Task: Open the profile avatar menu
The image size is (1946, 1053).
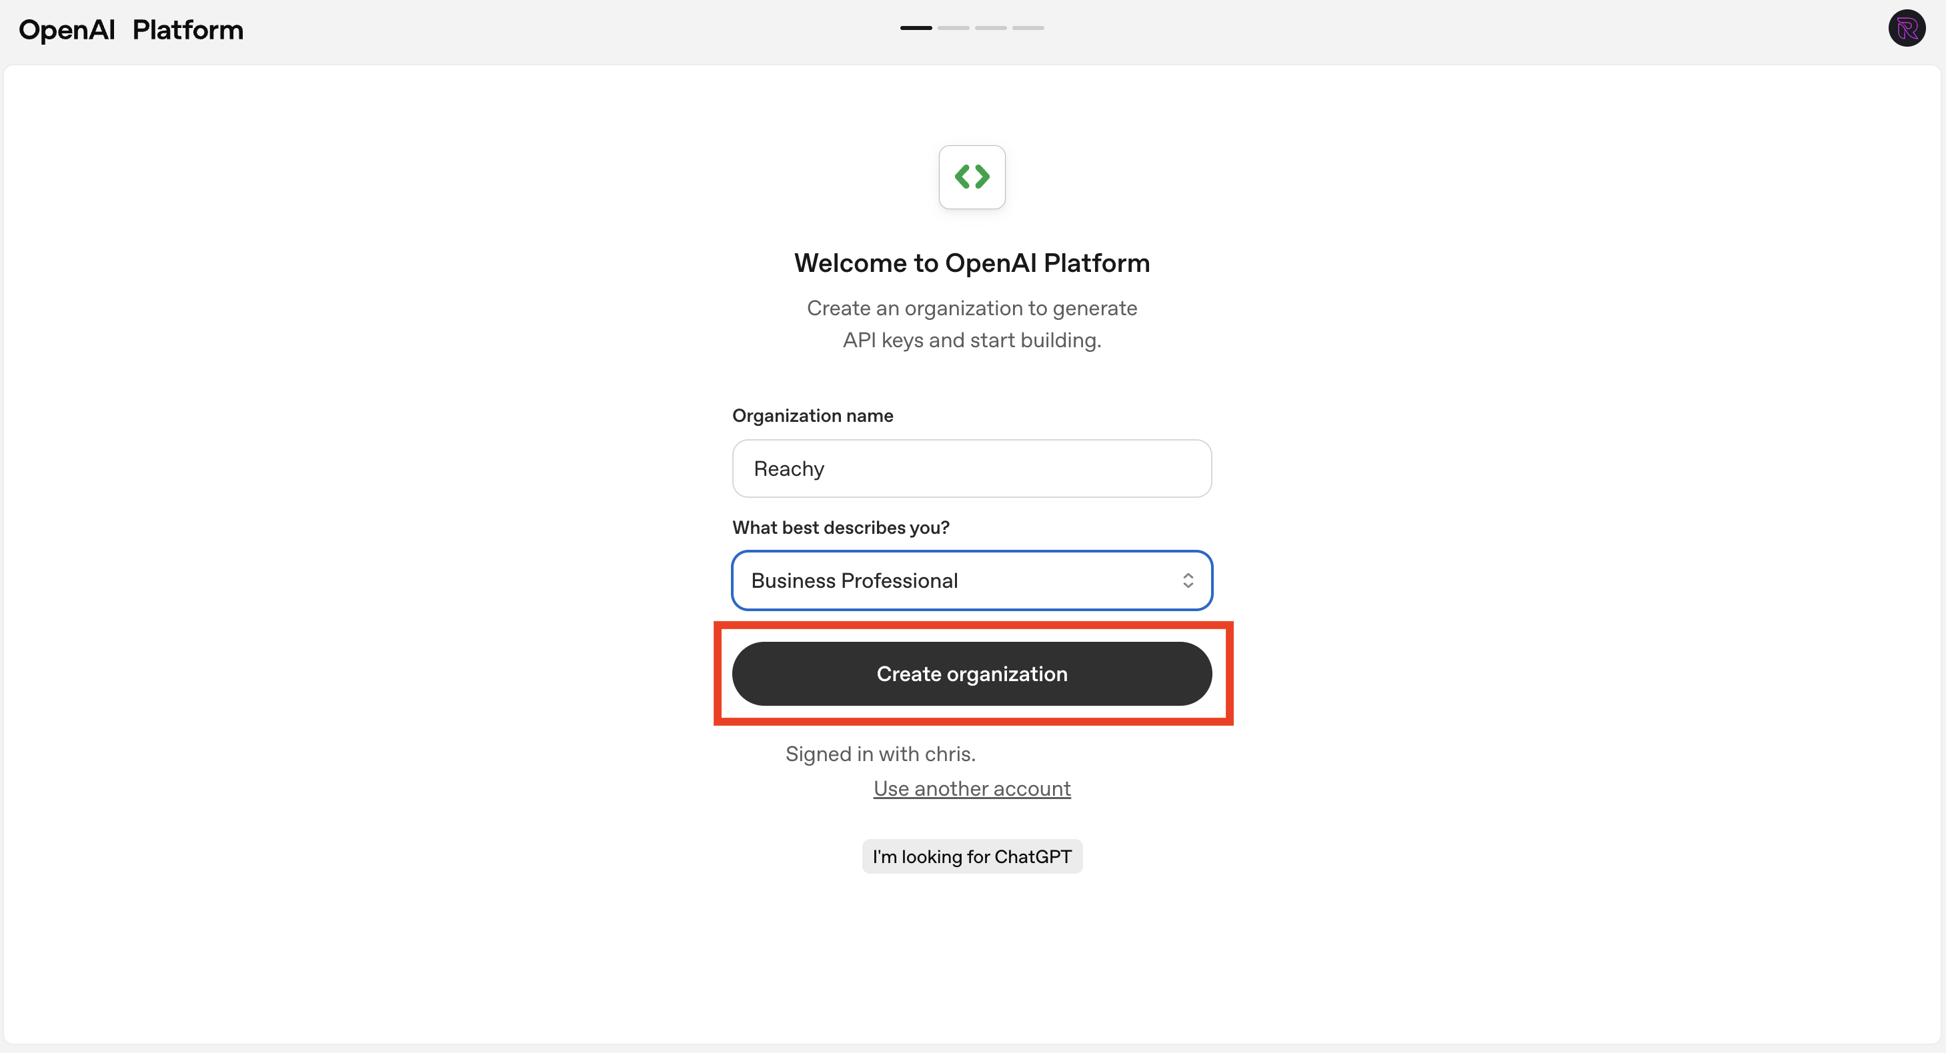Action: click(1906, 29)
